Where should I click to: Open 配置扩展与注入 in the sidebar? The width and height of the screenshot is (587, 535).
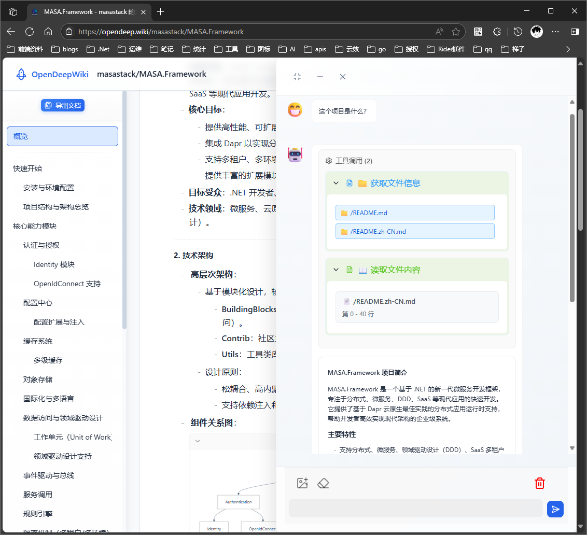tap(59, 322)
